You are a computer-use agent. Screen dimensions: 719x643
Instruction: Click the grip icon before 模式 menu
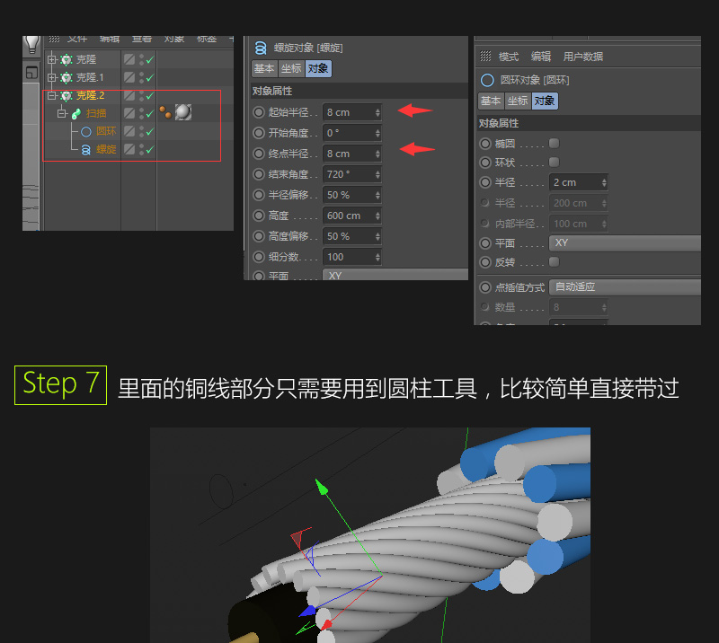pos(485,57)
